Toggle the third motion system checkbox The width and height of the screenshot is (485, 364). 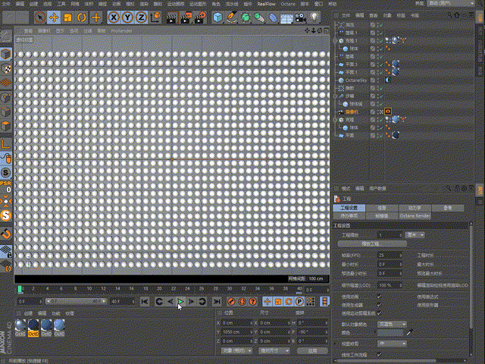coord(379,313)
